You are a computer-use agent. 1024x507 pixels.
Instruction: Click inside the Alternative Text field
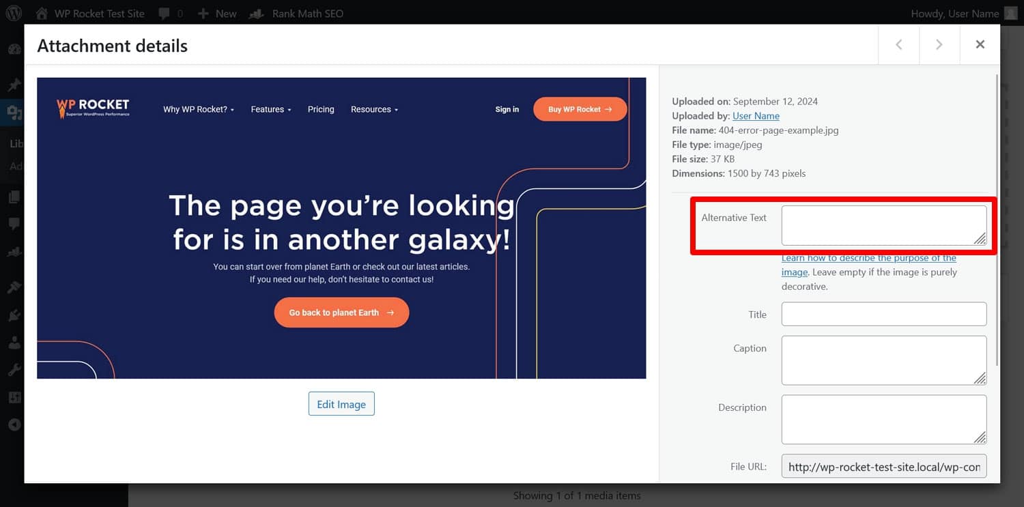coord(883,224)
